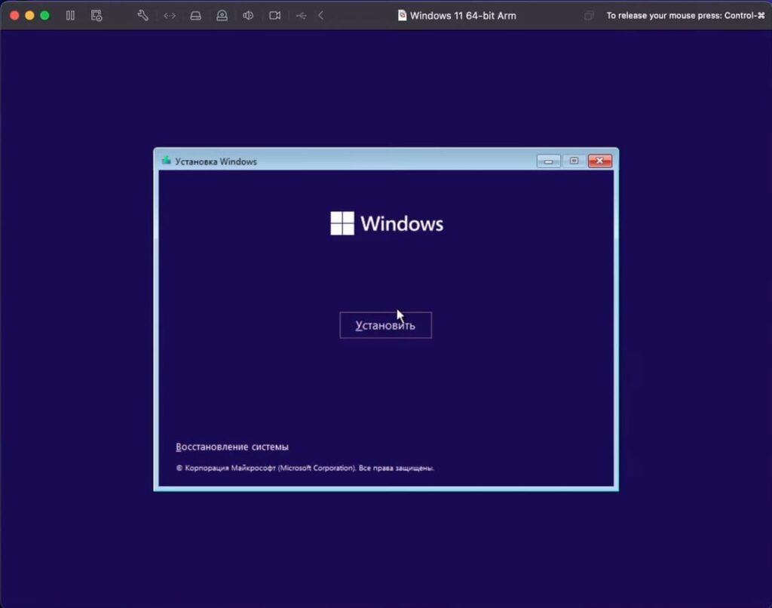Click the Windows 11 64-bit Arm title
The width and height of the screenshot is (772, 608).
click(x=462, y=15)
